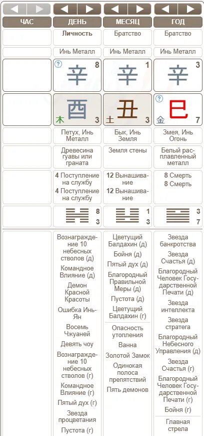Click the МЕСЯЦ column header
The height and width of the screenshot is (436, 204).
click(128, 22)
